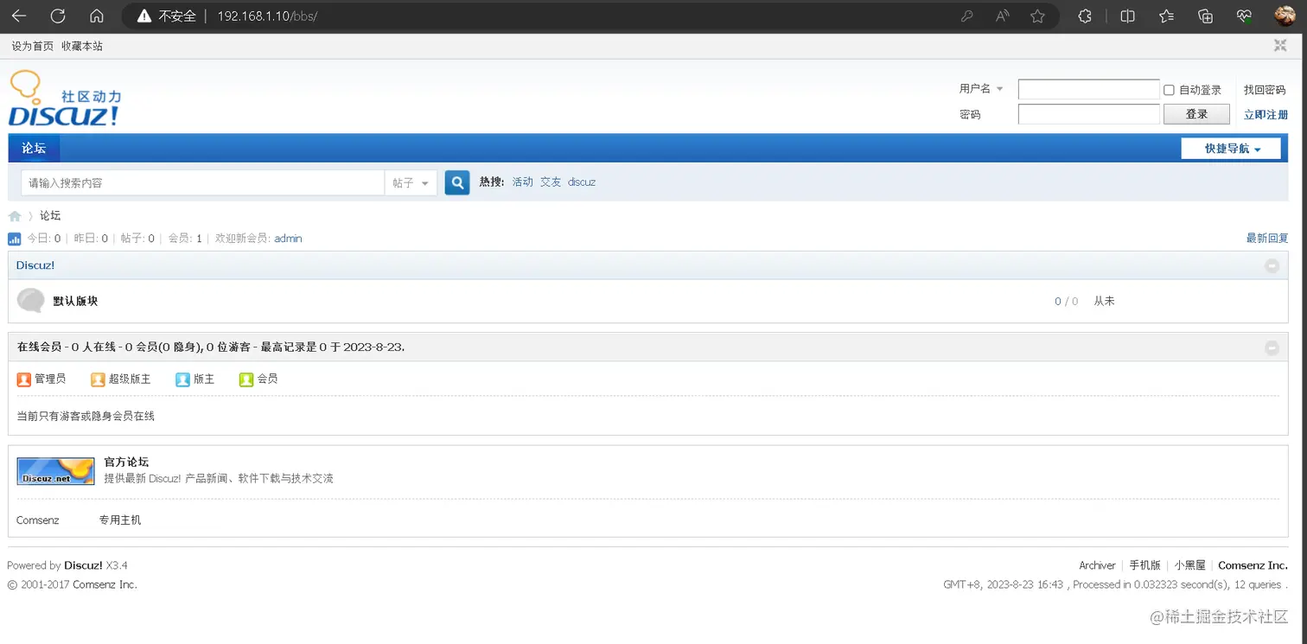
Task: Click 从未 last post text
Action: pyautogui.click(x=1104, y=301)
